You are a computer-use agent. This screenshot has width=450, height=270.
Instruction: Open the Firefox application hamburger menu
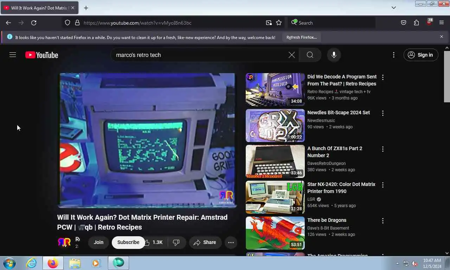(x=442, y=23)
